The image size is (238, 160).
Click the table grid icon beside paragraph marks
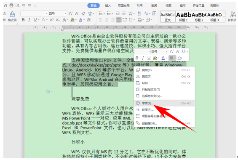154,13
